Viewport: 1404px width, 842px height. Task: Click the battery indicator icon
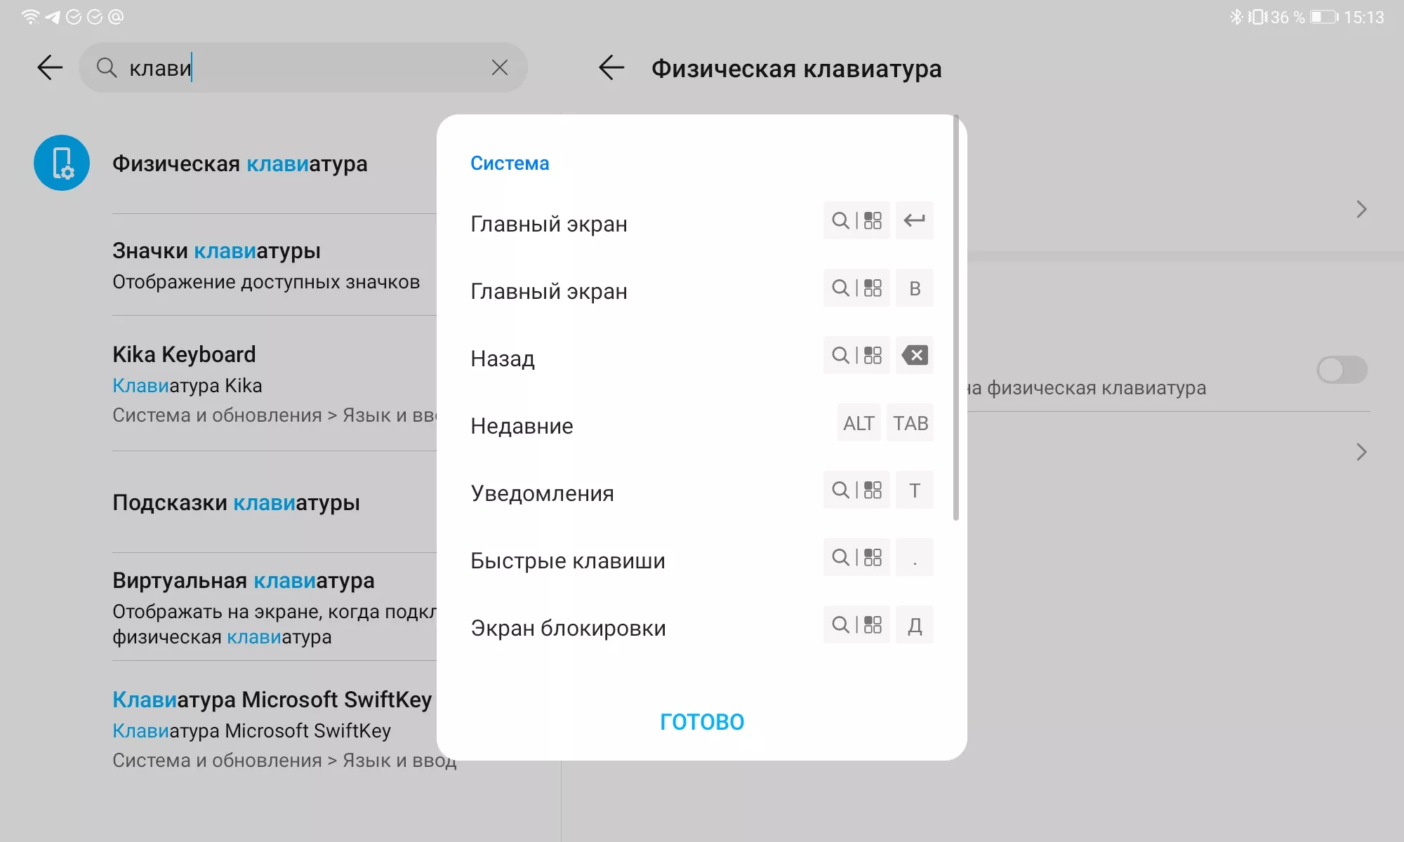click(x=1325, y=17)
